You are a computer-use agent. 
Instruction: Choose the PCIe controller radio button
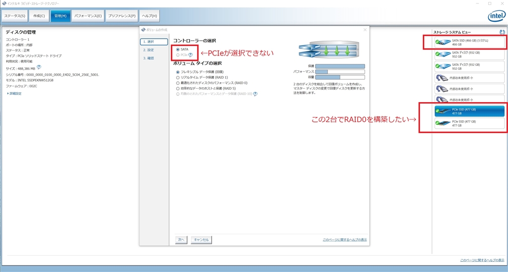178,55
